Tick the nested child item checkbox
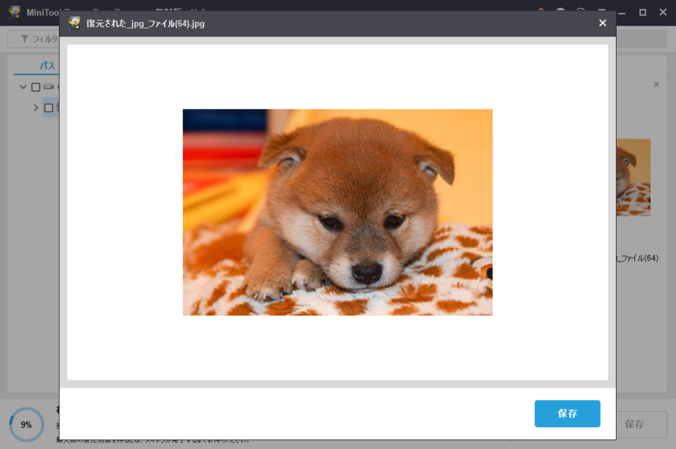Screen dimensions: 676x449 tap(49, 107)
